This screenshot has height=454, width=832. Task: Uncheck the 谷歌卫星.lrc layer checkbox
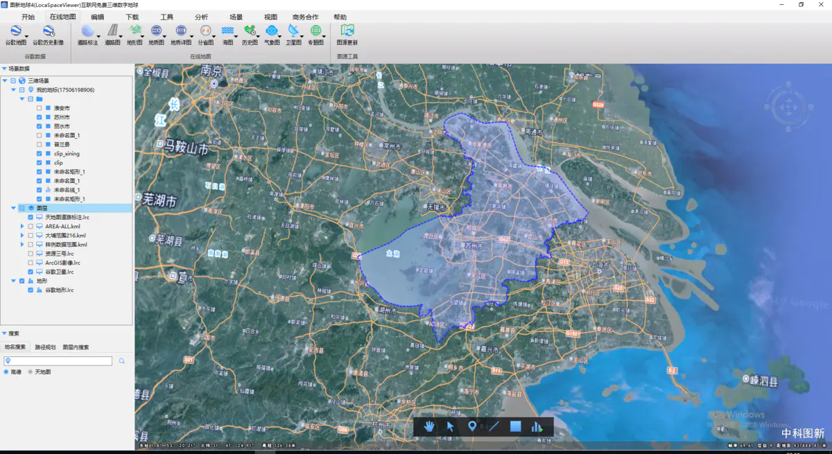tap(31, 272)
